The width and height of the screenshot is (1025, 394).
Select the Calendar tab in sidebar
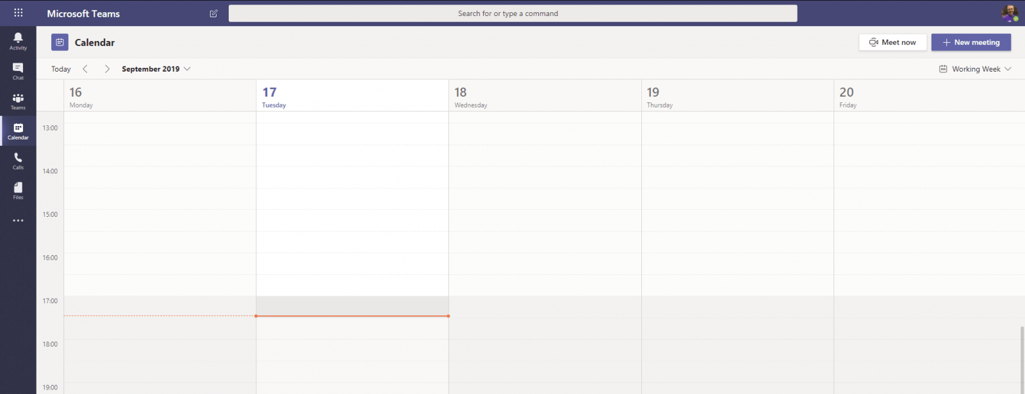[18, 132]
